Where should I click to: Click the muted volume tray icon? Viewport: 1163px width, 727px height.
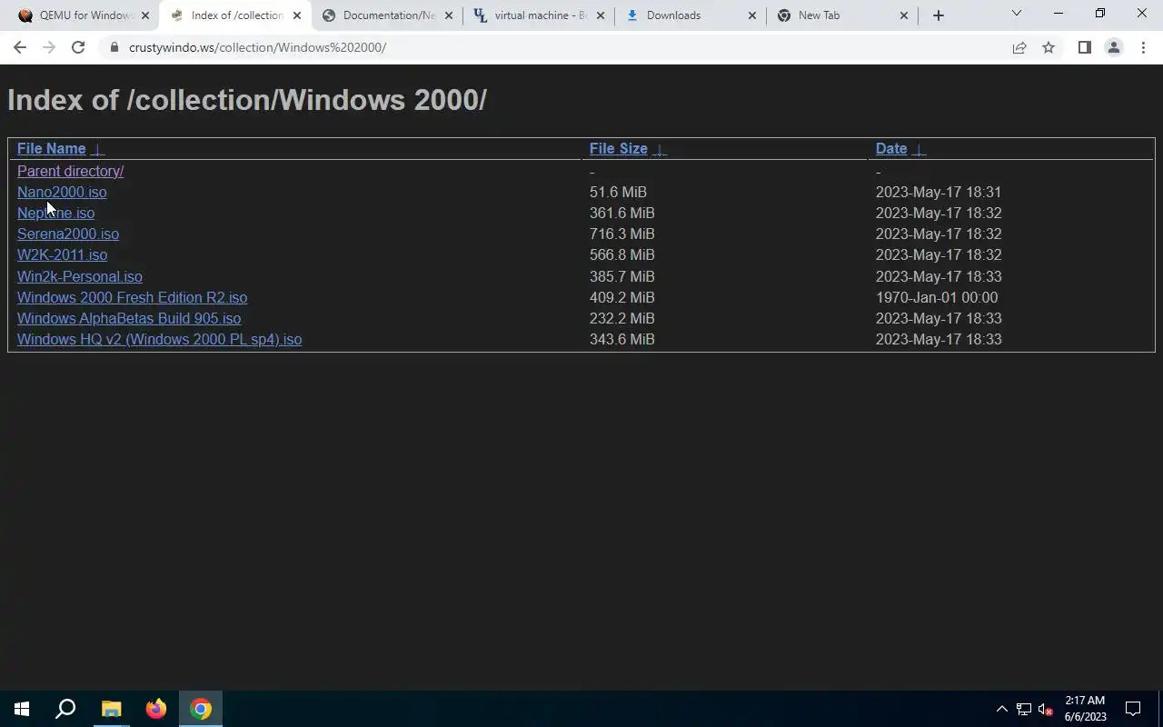(x=1045, y=709)
